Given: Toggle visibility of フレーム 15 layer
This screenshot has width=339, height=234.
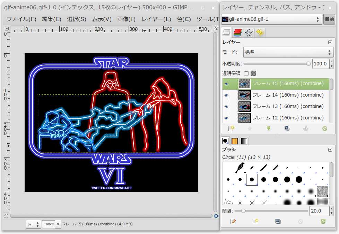Looking at the screenshot, I should point(226,84).
